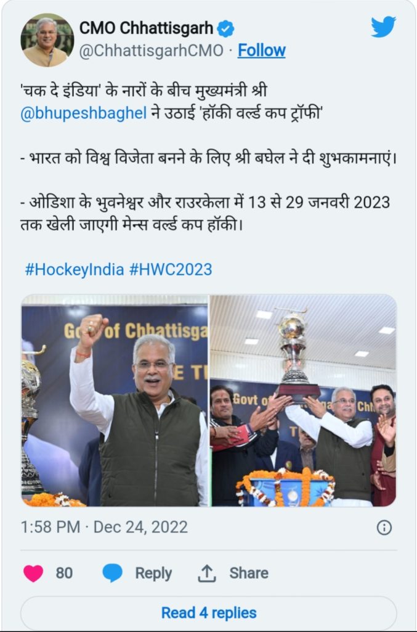Click the Twitter bird logo
The width and height of the screenshot is (417, 632).
coord(383,27)
